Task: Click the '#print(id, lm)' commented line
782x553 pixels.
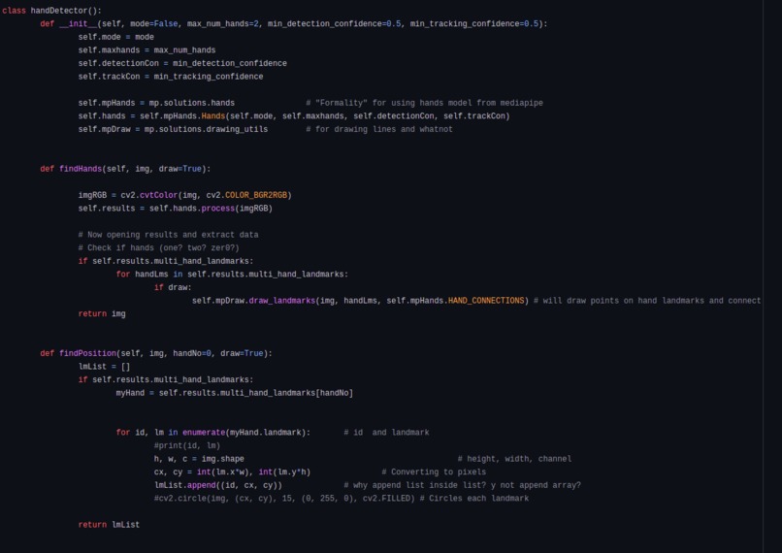Action: click(x=187, y=445)
